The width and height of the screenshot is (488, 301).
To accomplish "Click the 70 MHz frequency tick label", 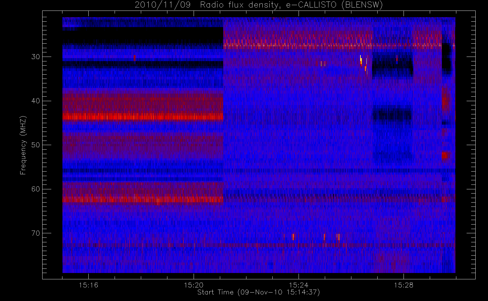I will (x=36, y=233).
